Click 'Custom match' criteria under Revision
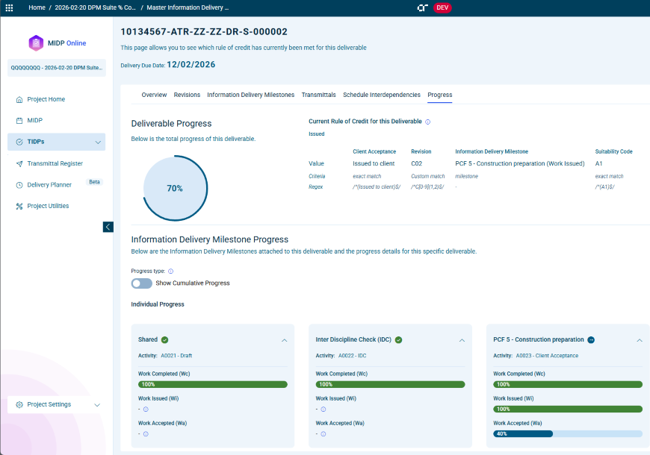The height and width of the screenshot is (455, 650). 428,176
